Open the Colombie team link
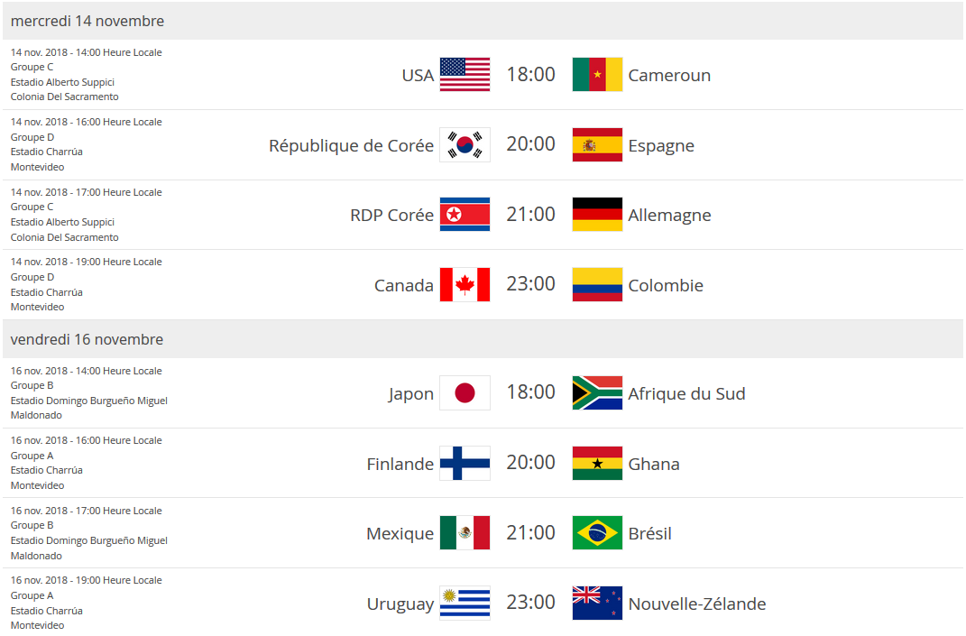The image size is (966, 636). click(x=666, y=286)
